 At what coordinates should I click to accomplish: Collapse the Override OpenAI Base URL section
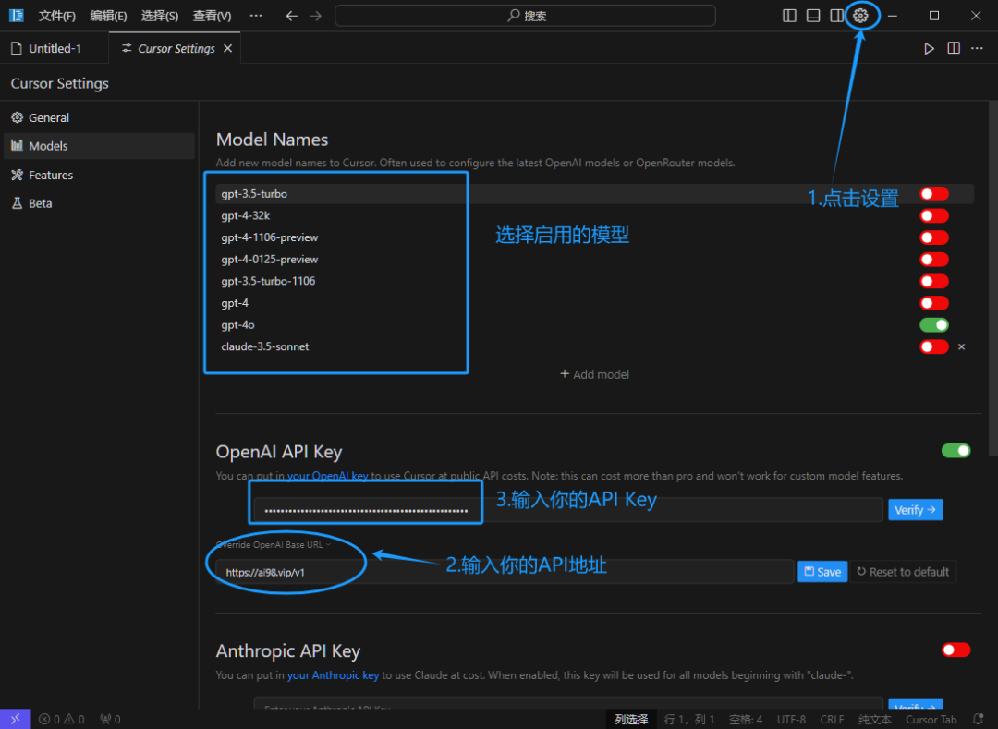pos(274,544)
